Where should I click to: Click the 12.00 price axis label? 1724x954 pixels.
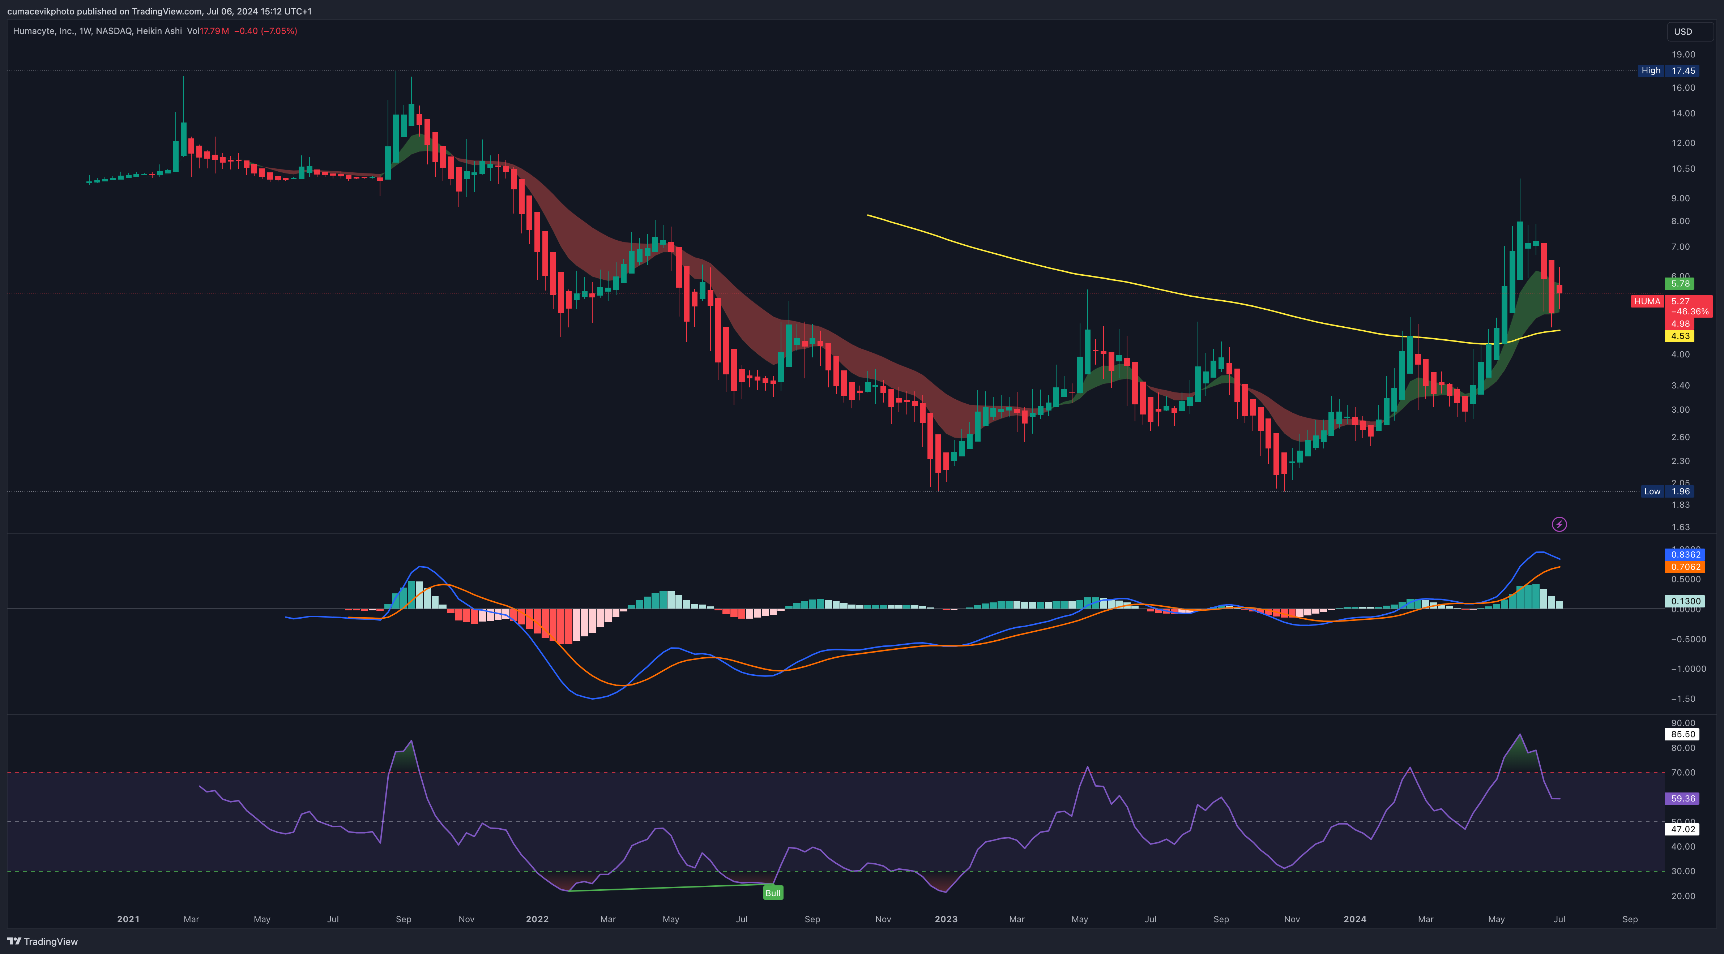click(x=1683, y=142)
